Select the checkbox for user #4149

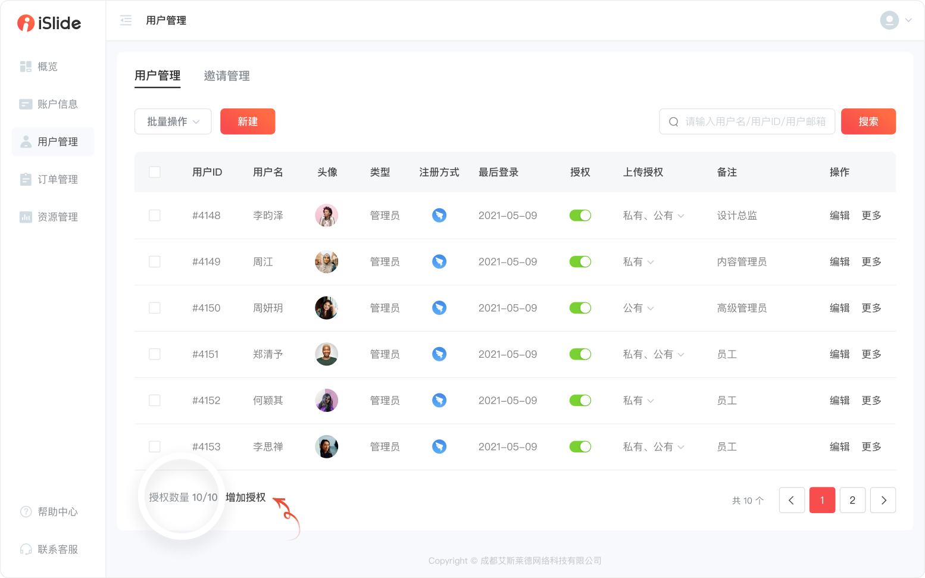click(155, 262)
